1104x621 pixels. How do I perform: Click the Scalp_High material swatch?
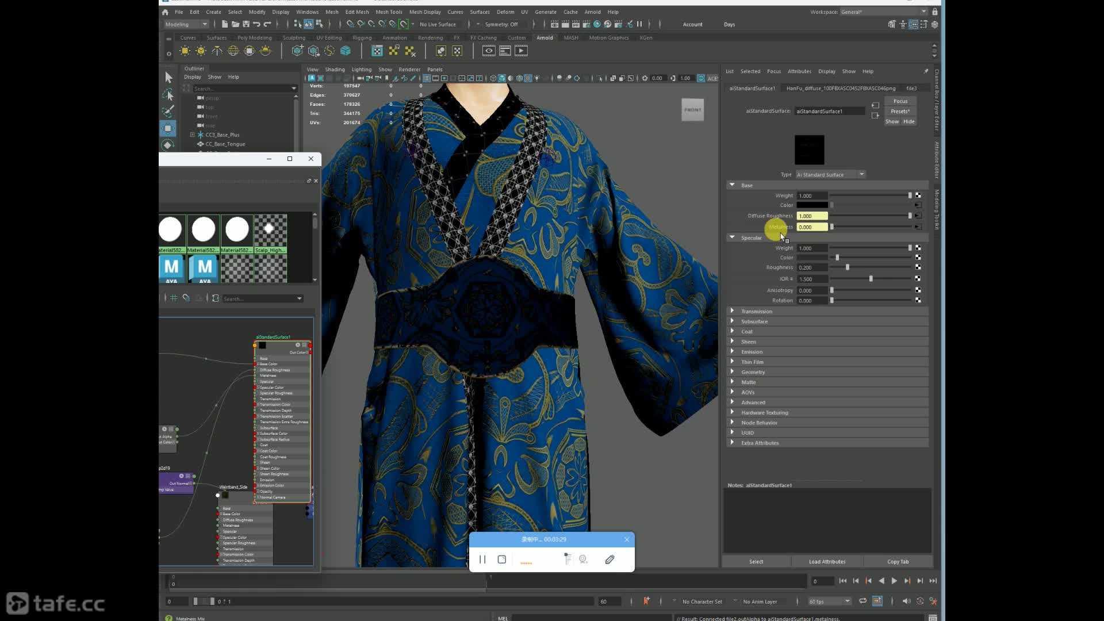(270, 234)
